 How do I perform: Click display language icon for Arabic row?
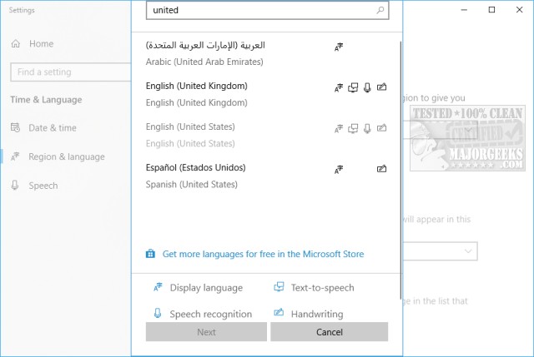pyautogui.click(x=339, y=46)
